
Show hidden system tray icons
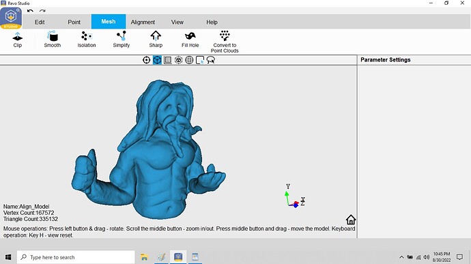pos(401,257)
